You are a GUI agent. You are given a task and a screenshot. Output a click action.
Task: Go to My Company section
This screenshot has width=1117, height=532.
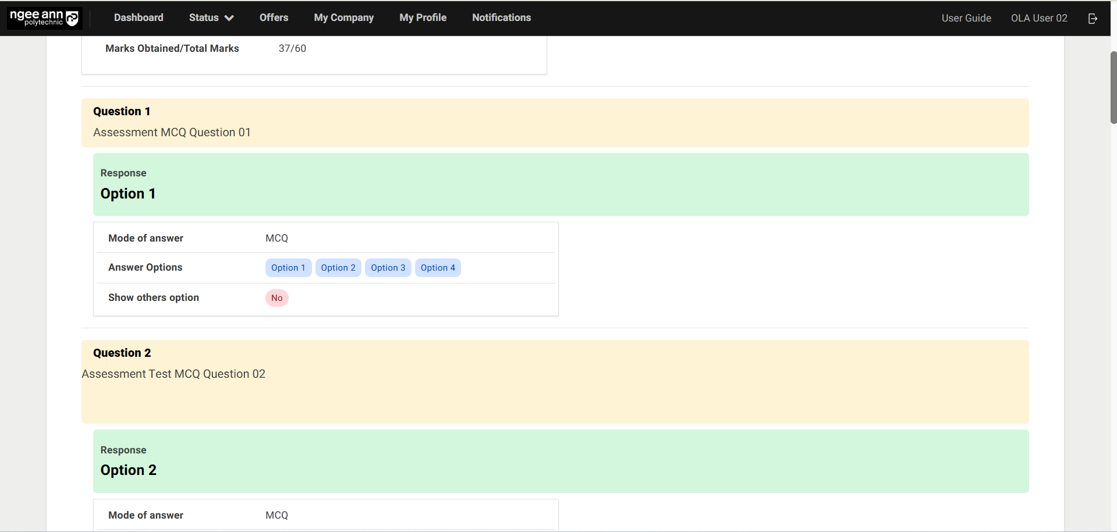point(343,17)
